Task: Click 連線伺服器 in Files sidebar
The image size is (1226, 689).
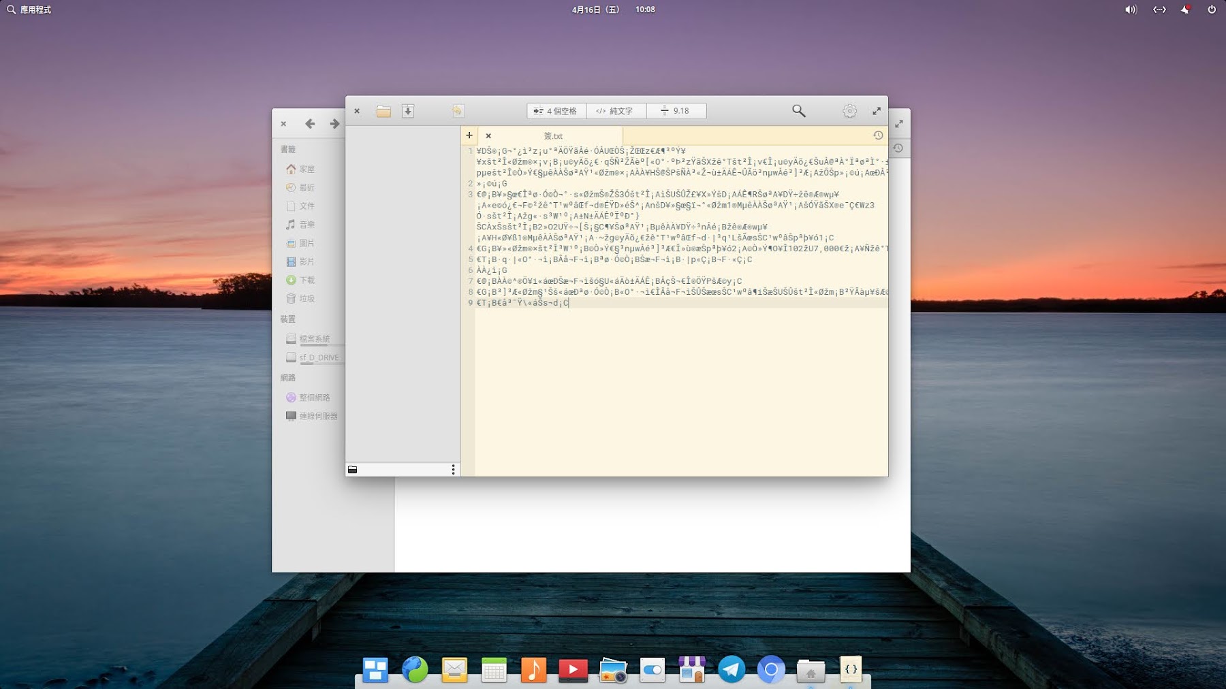Action: click(311, 416)
